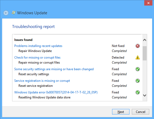Click 'Completed' next to Repair Windows Update
154x119 pixels.
pyautogui.click(x=119, y=51)
